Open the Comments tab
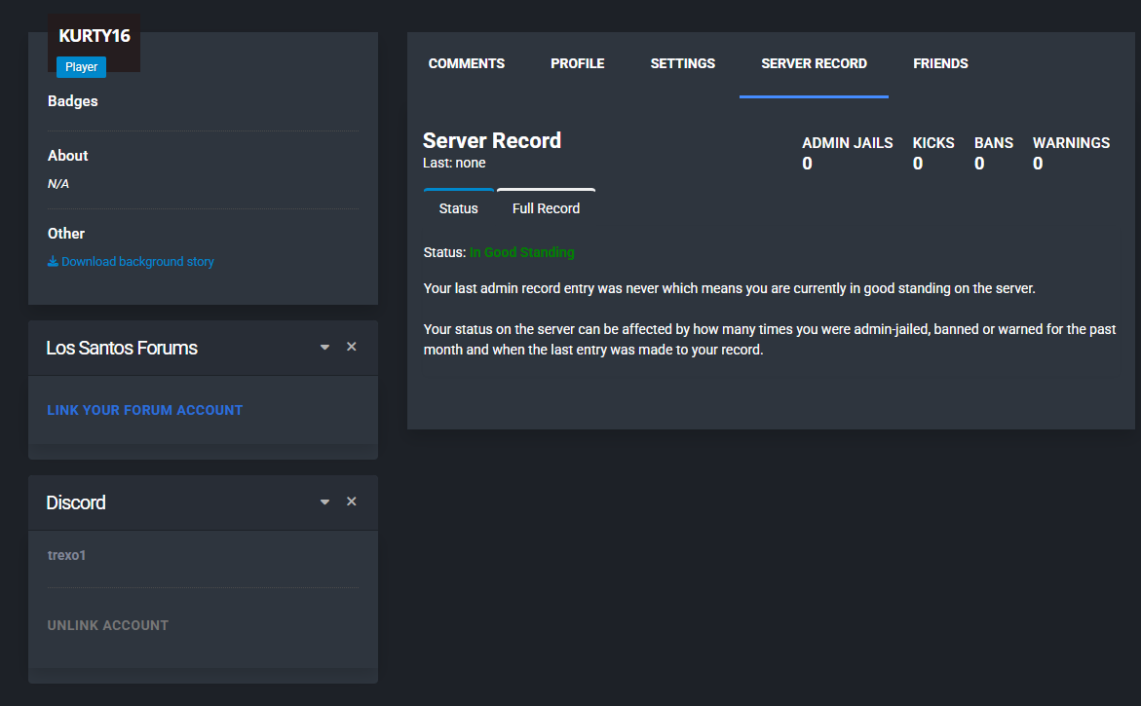The image size is (1141, 706). pyautogui.click(x=466, y=63)
